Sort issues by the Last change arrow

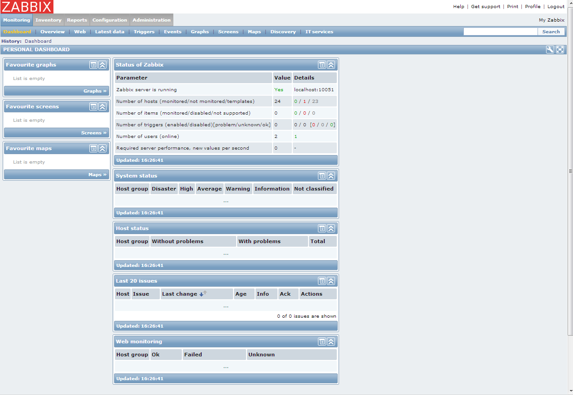coord(203,294)
